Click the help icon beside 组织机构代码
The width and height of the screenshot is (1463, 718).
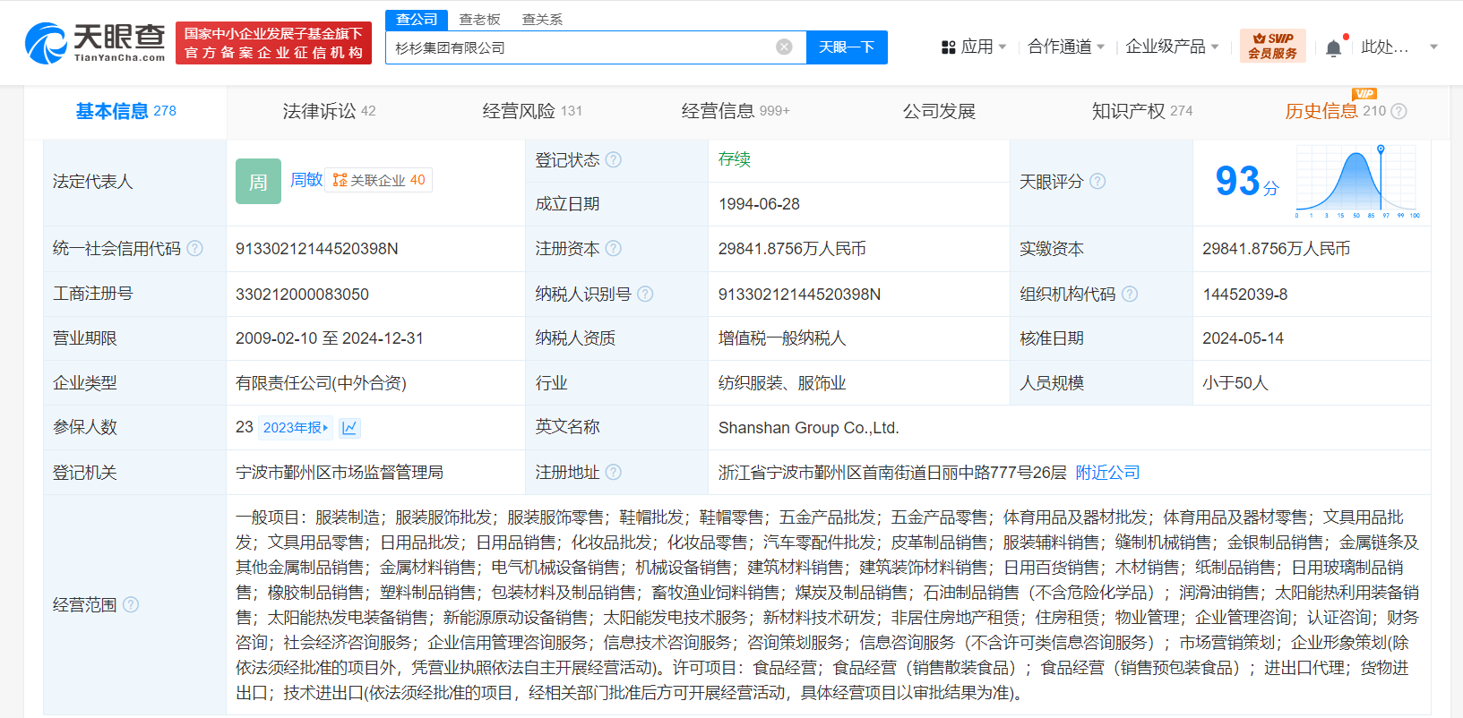point(1130,294)
